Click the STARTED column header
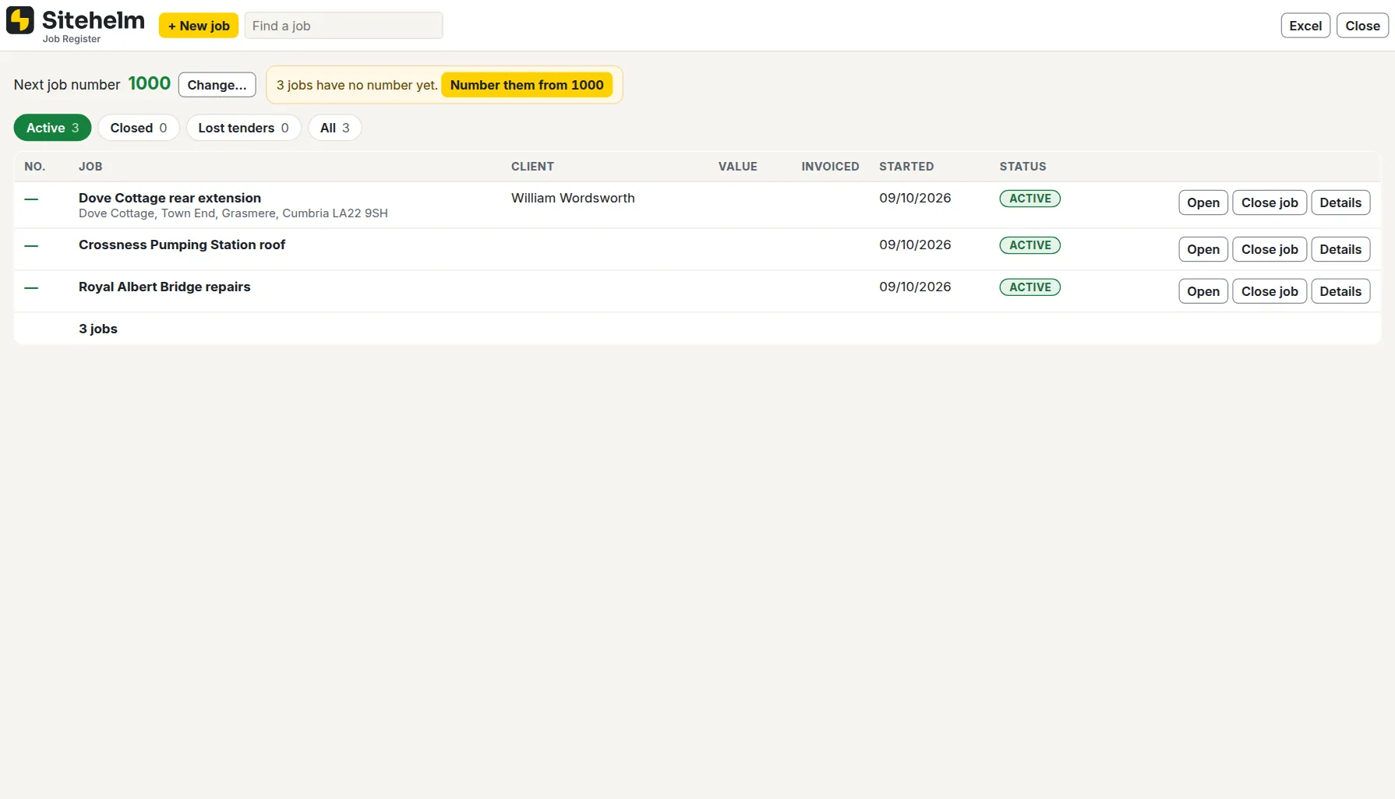Image resolution: width=1395 pixels, height=799 pixels. [x=906, y=167]
